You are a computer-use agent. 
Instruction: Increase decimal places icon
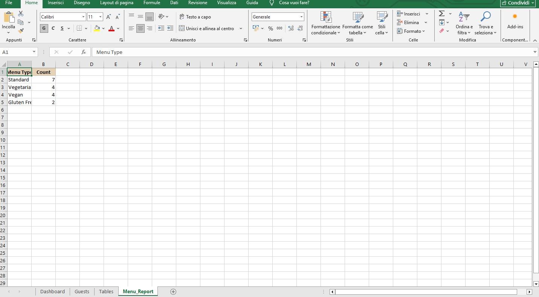[x=291, y=28]
